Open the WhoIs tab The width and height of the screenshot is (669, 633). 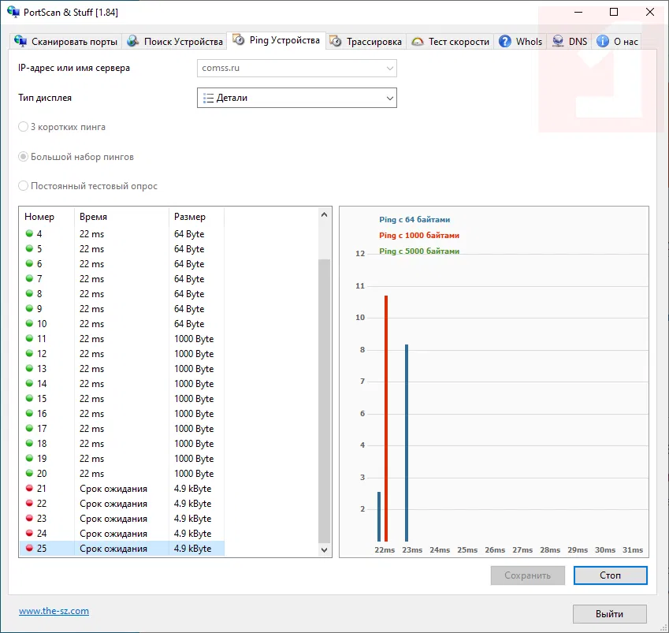click(x=521, y=42)
